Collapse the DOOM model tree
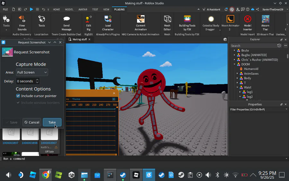The height and width of the screenshot is (181, 289). click(x=234, y=64)
